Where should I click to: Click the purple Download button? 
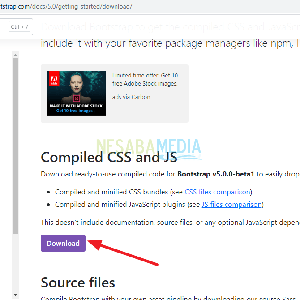pos(63,243)
